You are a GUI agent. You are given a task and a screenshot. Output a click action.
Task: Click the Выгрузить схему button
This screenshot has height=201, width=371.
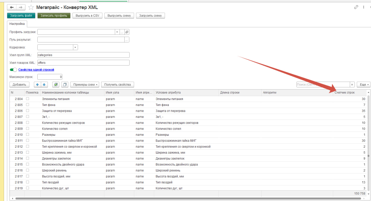pyautogui.click(x=119, y=16)
